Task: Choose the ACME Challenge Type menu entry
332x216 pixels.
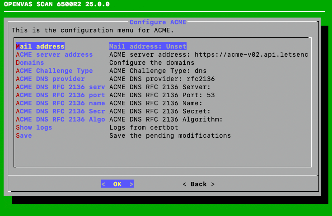Action: 54,71
